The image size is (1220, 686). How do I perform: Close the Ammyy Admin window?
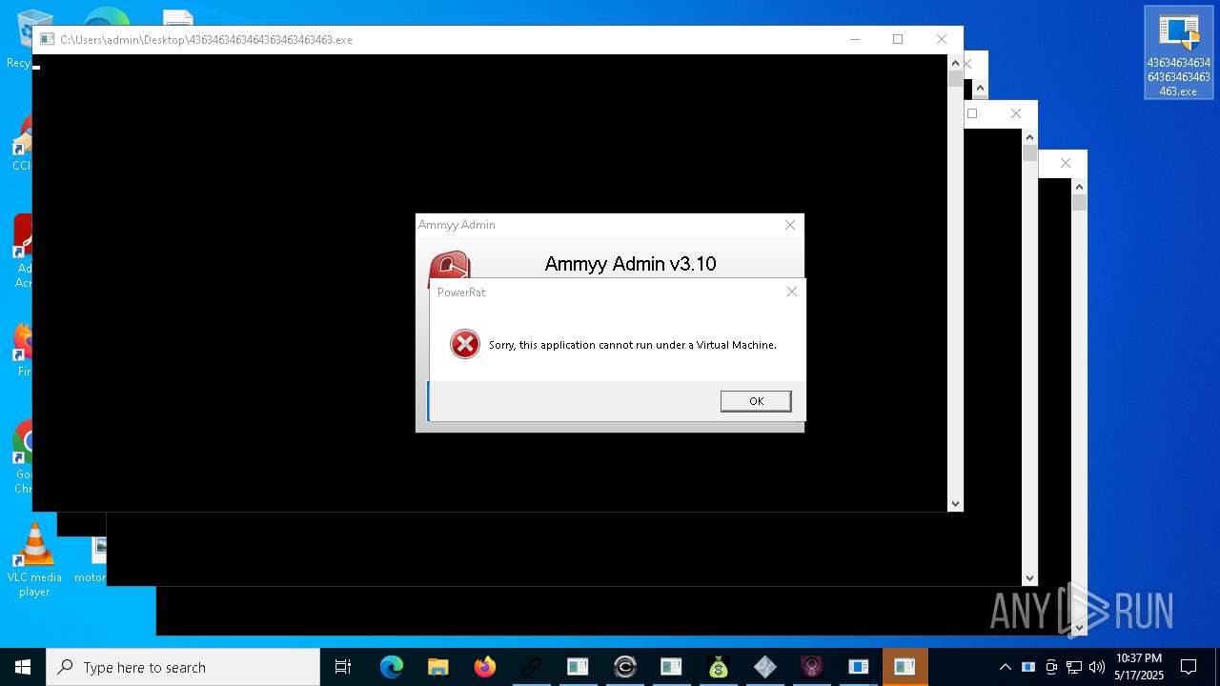click(x=789, y=225)
